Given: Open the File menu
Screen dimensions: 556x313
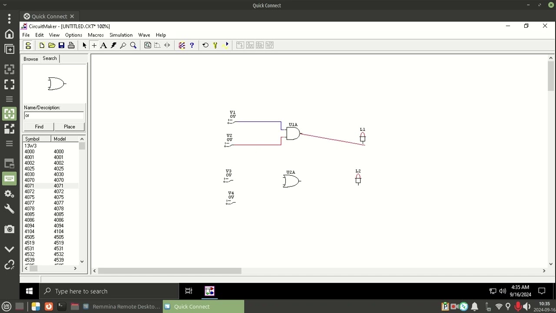Looking at the screenshot, I should [26, 35].
